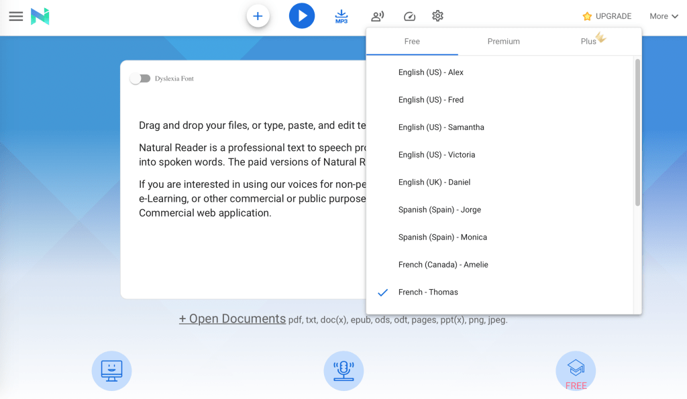Click the Open Documents link
The image size is (687, 399).
[232, 319]
